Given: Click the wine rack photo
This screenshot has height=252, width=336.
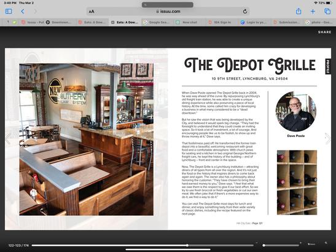Looking at the screenshot, I should point(297,183).
